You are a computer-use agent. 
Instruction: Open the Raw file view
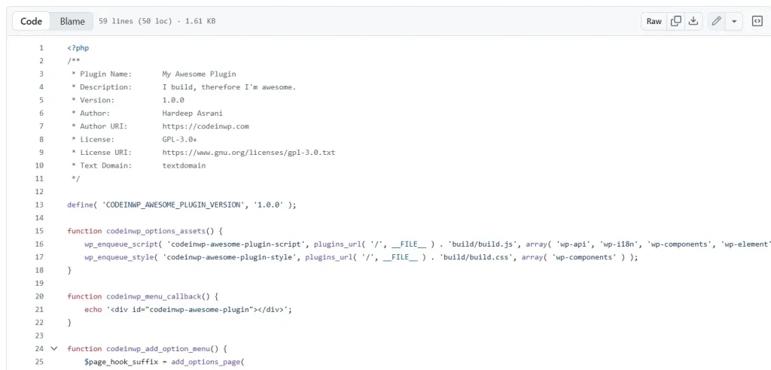click(x=654, y=21)
